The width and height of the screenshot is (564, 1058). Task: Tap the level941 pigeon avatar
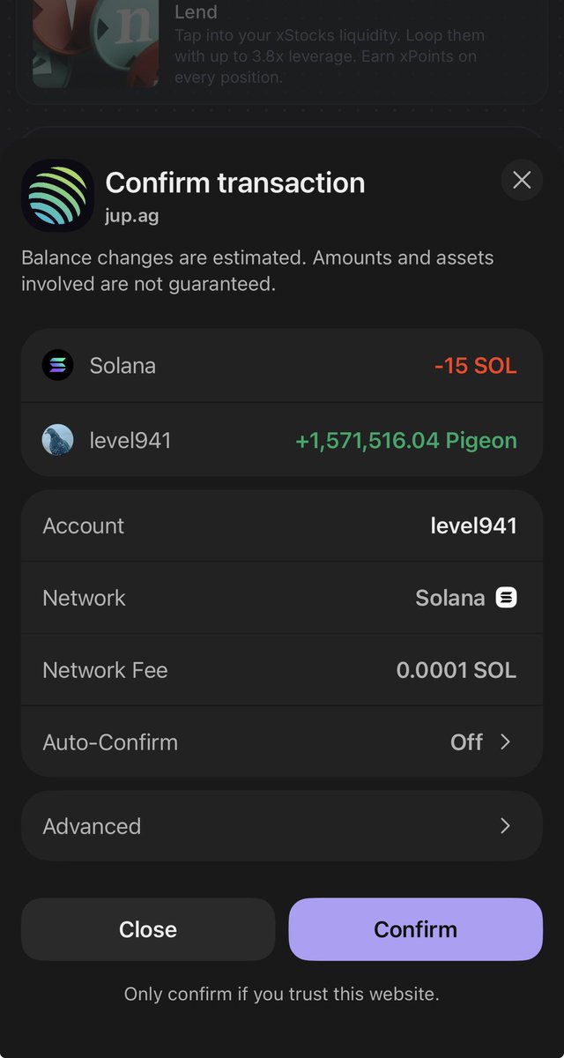tap(58, 440)
